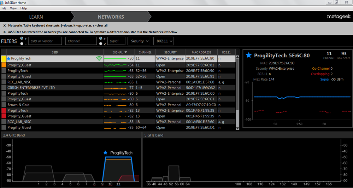
Task: Open the Security filter dropdown
Action: pos(139,41)
